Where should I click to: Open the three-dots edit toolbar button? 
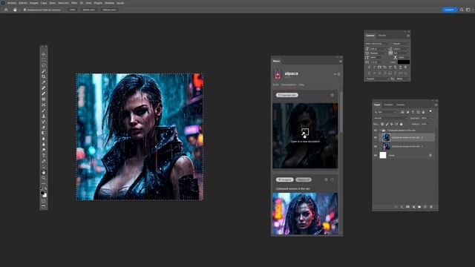(44, 183)
